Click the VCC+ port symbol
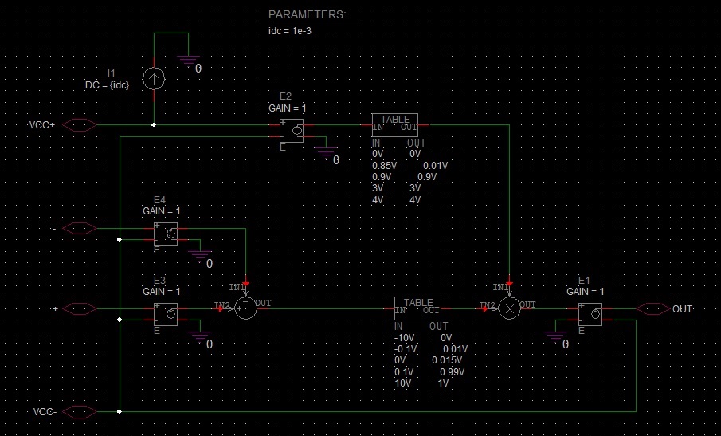721x436 pixels. tap(79, 124)
